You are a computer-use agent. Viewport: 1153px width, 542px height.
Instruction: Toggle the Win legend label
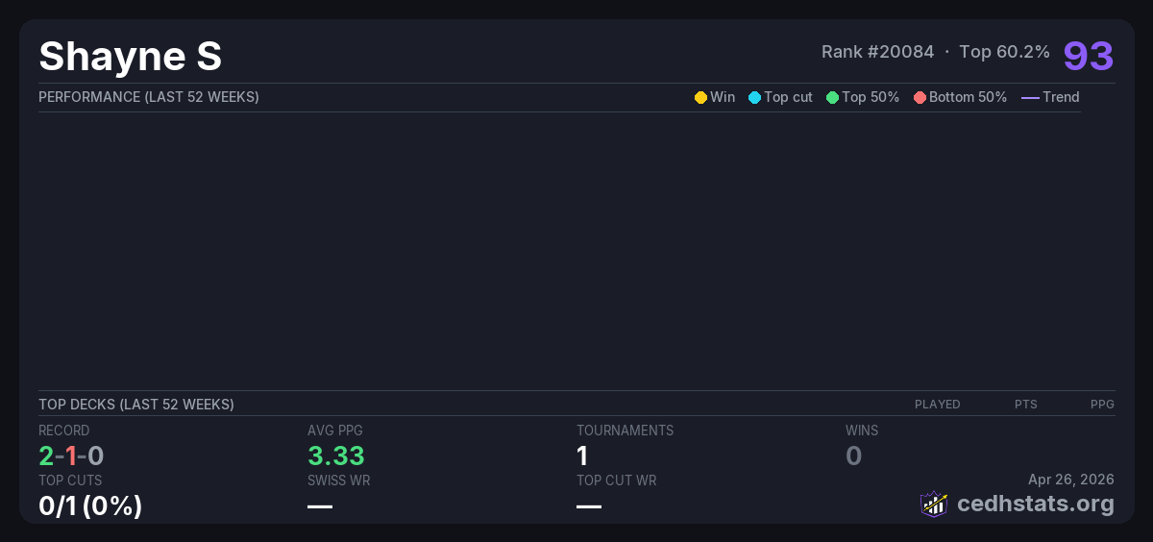(x=722, y=97)
